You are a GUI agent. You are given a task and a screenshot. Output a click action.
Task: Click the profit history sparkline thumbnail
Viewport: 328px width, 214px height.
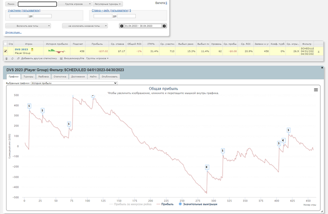pos(57,51)
